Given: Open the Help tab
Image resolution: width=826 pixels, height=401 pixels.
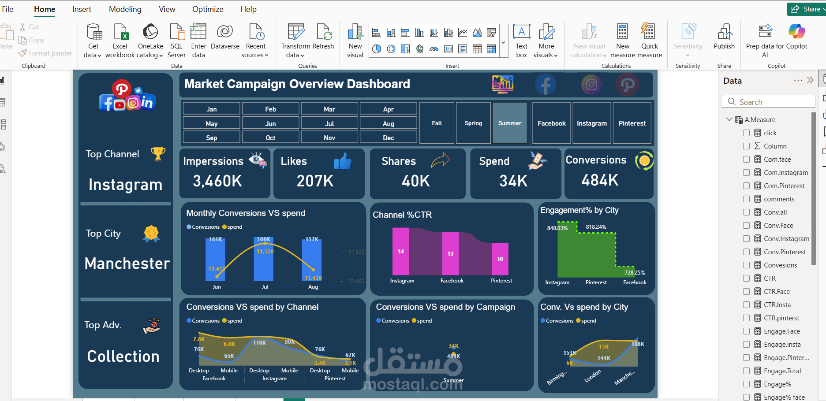Looking at the screenshot, I should click(249, 9).
